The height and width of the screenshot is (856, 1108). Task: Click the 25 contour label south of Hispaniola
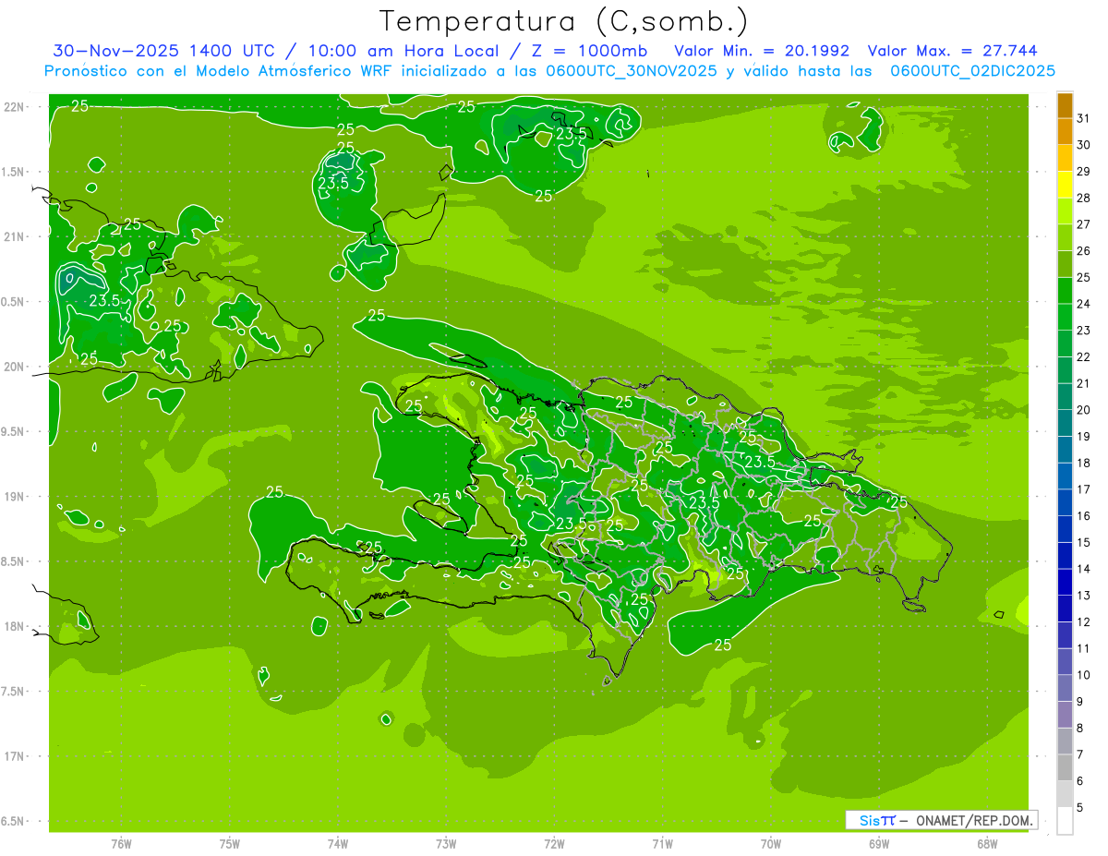(723, 645)
